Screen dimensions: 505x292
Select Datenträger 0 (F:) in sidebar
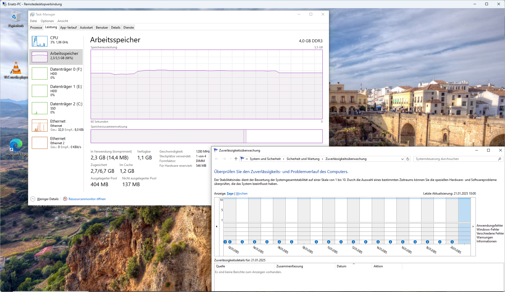56,73
